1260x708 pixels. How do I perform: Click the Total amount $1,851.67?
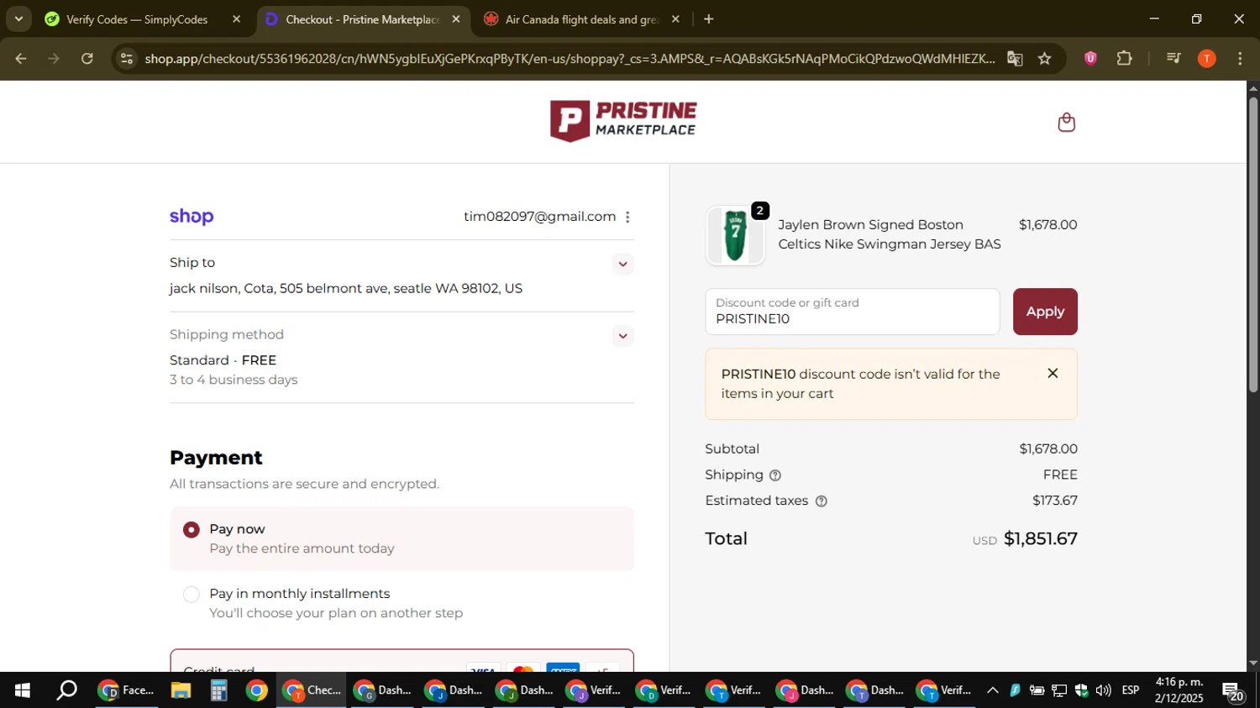tap(1041, 539)
